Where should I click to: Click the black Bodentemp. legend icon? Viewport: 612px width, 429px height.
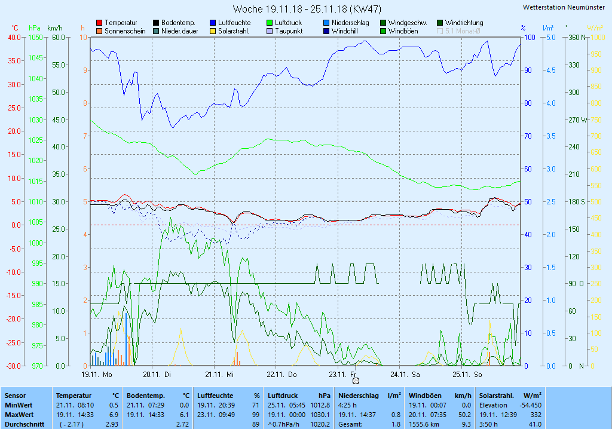pos(156,23)
